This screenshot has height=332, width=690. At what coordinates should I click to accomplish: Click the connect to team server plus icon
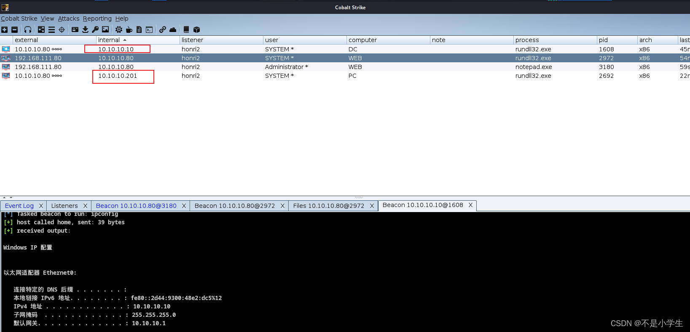(4, 29)
